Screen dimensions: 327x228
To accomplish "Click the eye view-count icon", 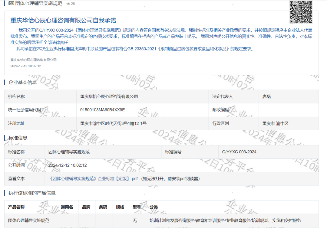I will point(68,4).
